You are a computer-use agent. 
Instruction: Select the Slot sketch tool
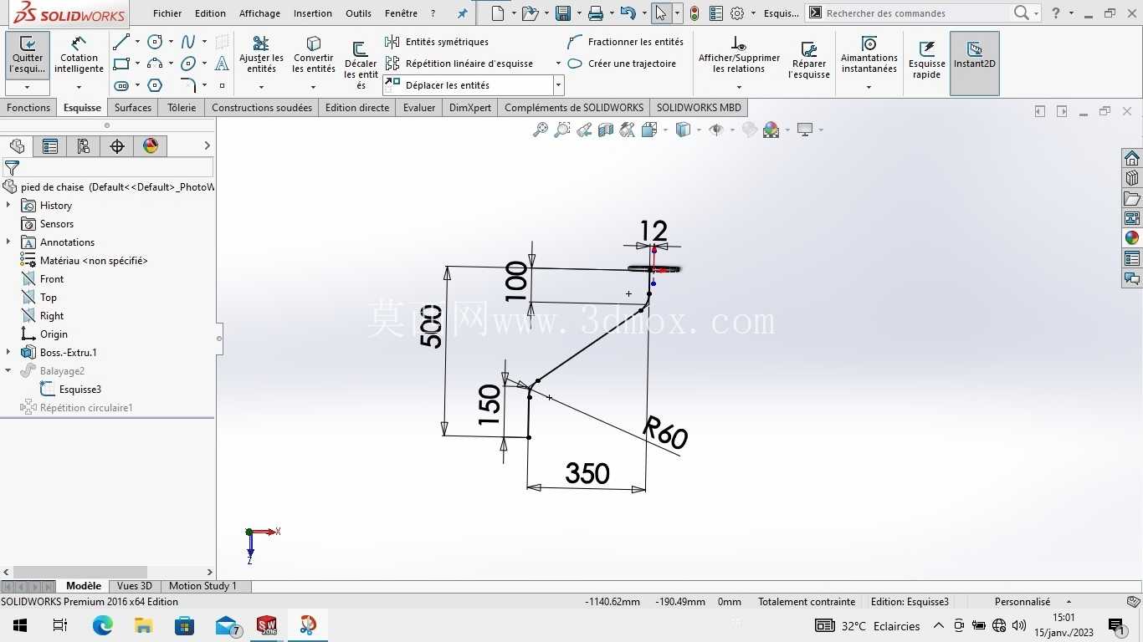(x=121, y=85)
